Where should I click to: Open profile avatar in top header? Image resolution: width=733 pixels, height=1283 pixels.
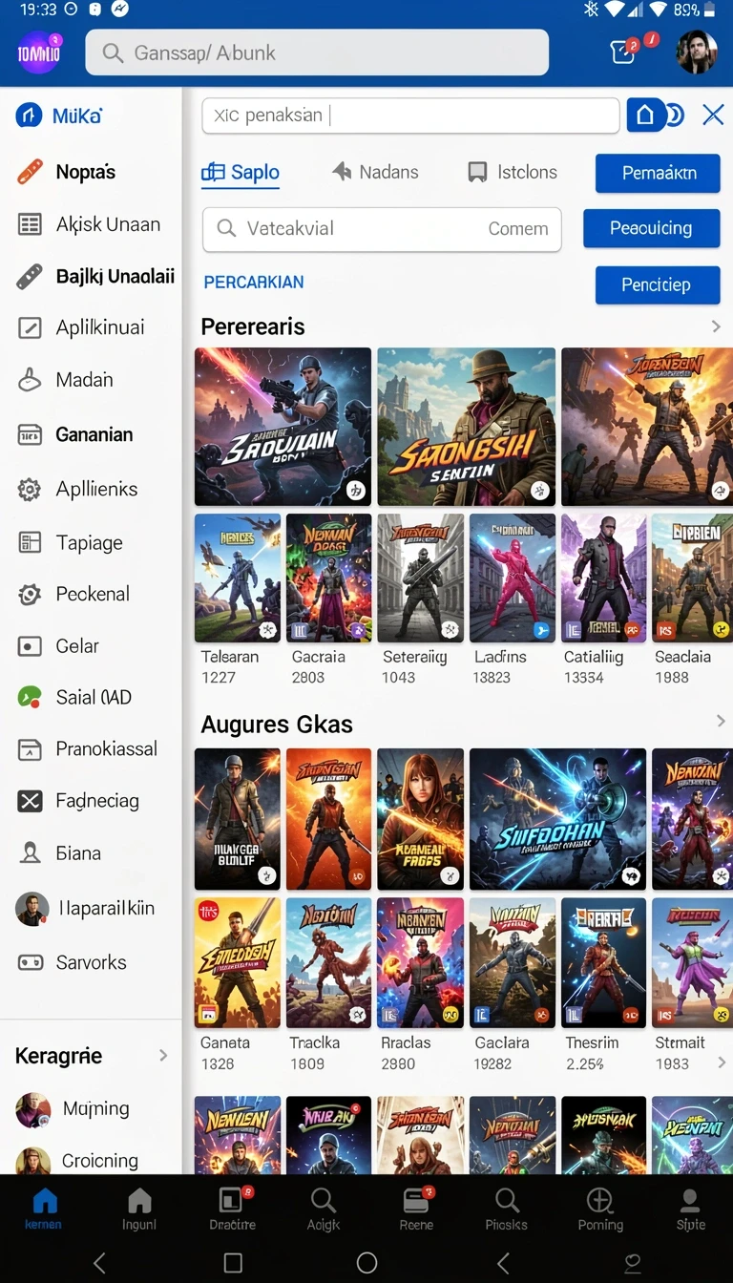[x=697, y=53]
